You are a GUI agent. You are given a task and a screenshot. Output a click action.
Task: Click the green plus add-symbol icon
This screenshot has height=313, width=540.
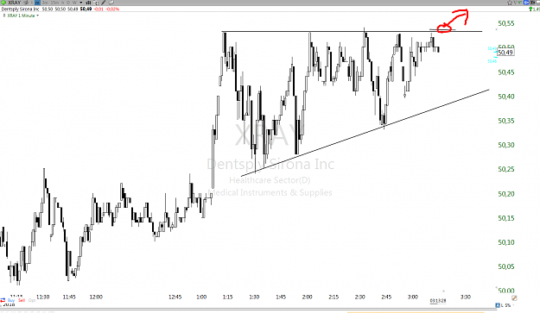[x=3, y=3]
